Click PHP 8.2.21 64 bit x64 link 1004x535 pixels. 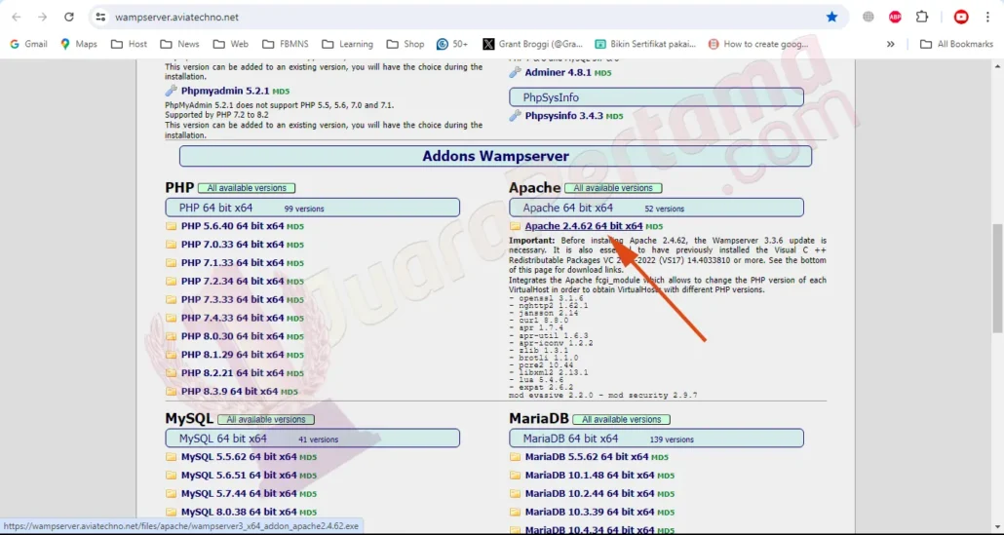(232, 372)
